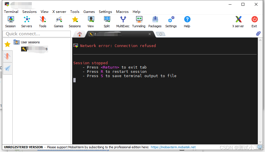Click the paperclip attachment icon

pos(258,34)
